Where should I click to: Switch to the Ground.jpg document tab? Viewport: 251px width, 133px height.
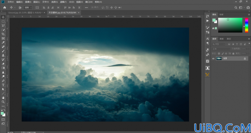coord(25,13)
